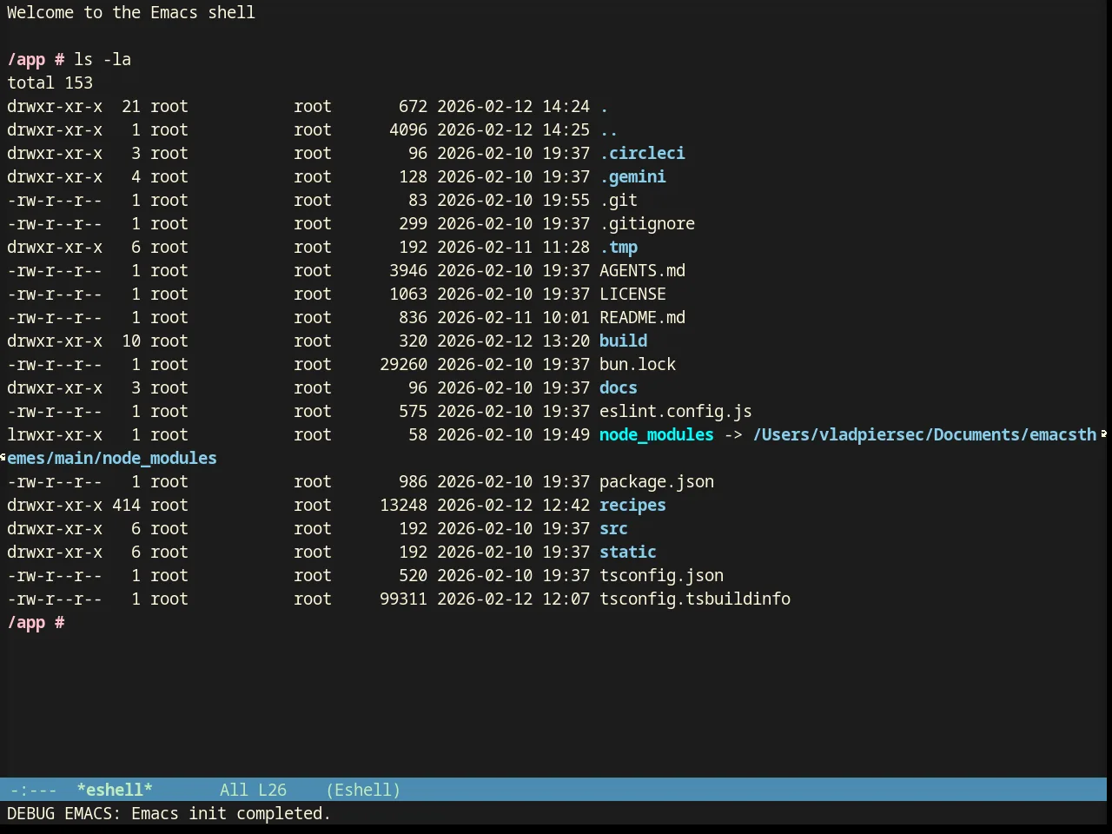Open the src directory name
This screenshot has width=1112, height=834.
pos(613,528)
